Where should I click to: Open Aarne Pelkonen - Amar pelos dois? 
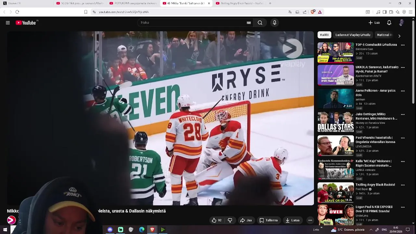(375, 93)
